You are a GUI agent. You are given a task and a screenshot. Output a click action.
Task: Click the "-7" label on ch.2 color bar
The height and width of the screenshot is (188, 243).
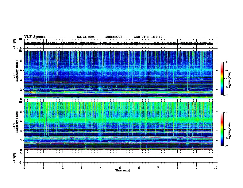226,146
